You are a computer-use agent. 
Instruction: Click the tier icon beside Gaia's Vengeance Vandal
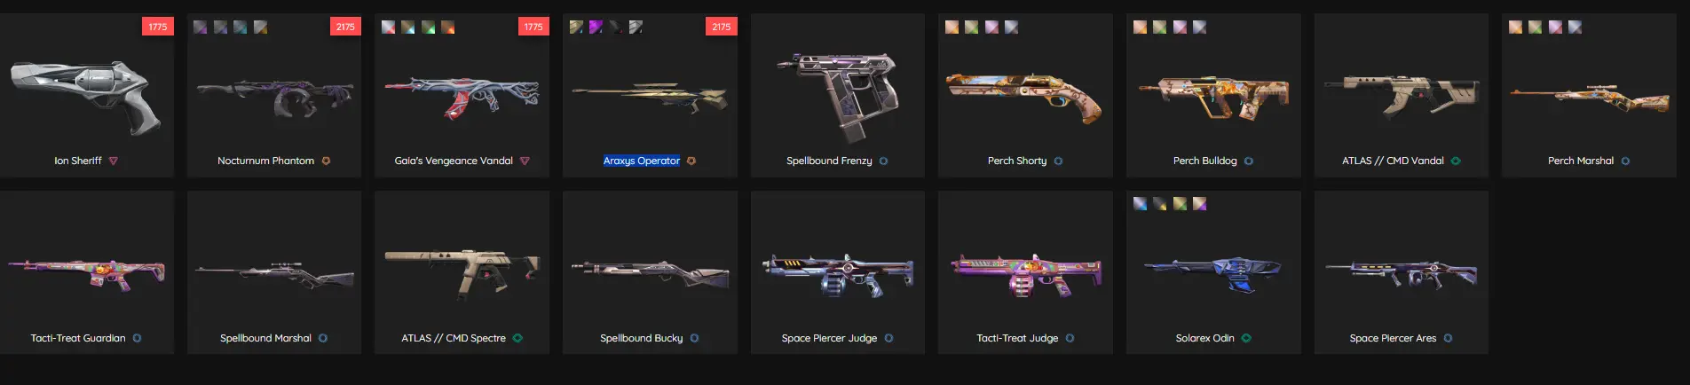coord(525,161)
